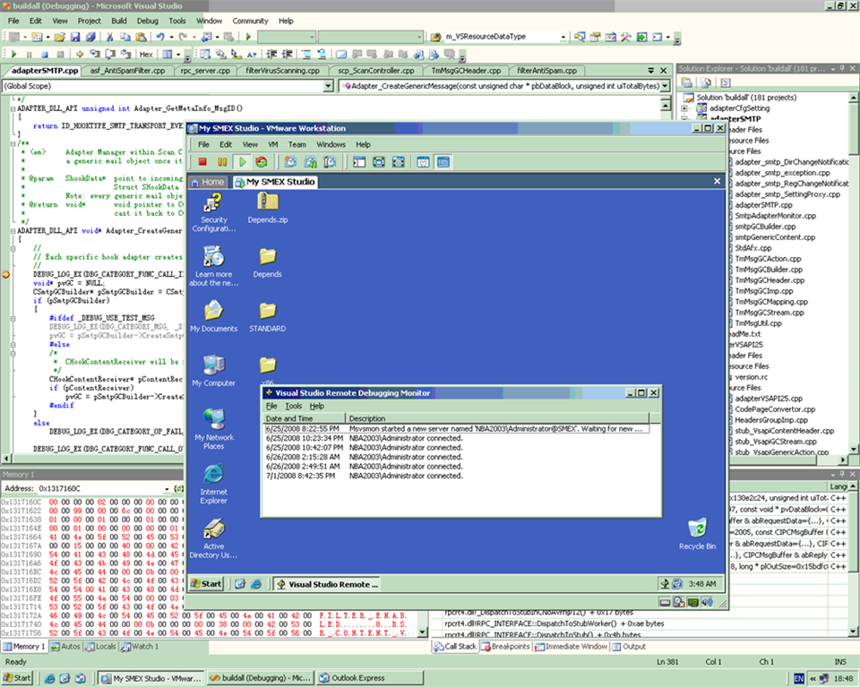
Task: Reset the VM with the red-green arrows icon
Action: tap(262, 162)
